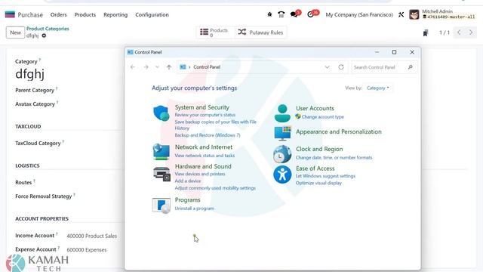Click the dfghj category name field
The height and width of the screenshot is (272, 483).
coord(29,74)
